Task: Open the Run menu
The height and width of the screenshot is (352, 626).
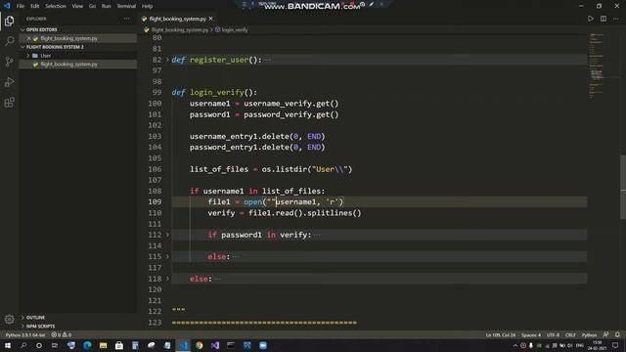Action: [107, 6]
